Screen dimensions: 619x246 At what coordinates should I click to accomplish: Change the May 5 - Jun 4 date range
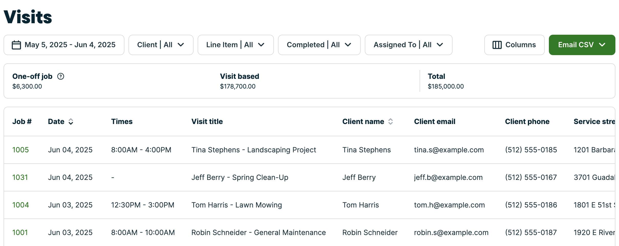[x=64, y=45]
